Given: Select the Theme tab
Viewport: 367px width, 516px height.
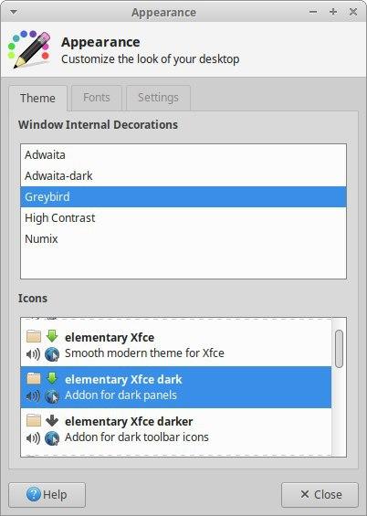Looking at the screenshot, I should [x=37, y=99].
